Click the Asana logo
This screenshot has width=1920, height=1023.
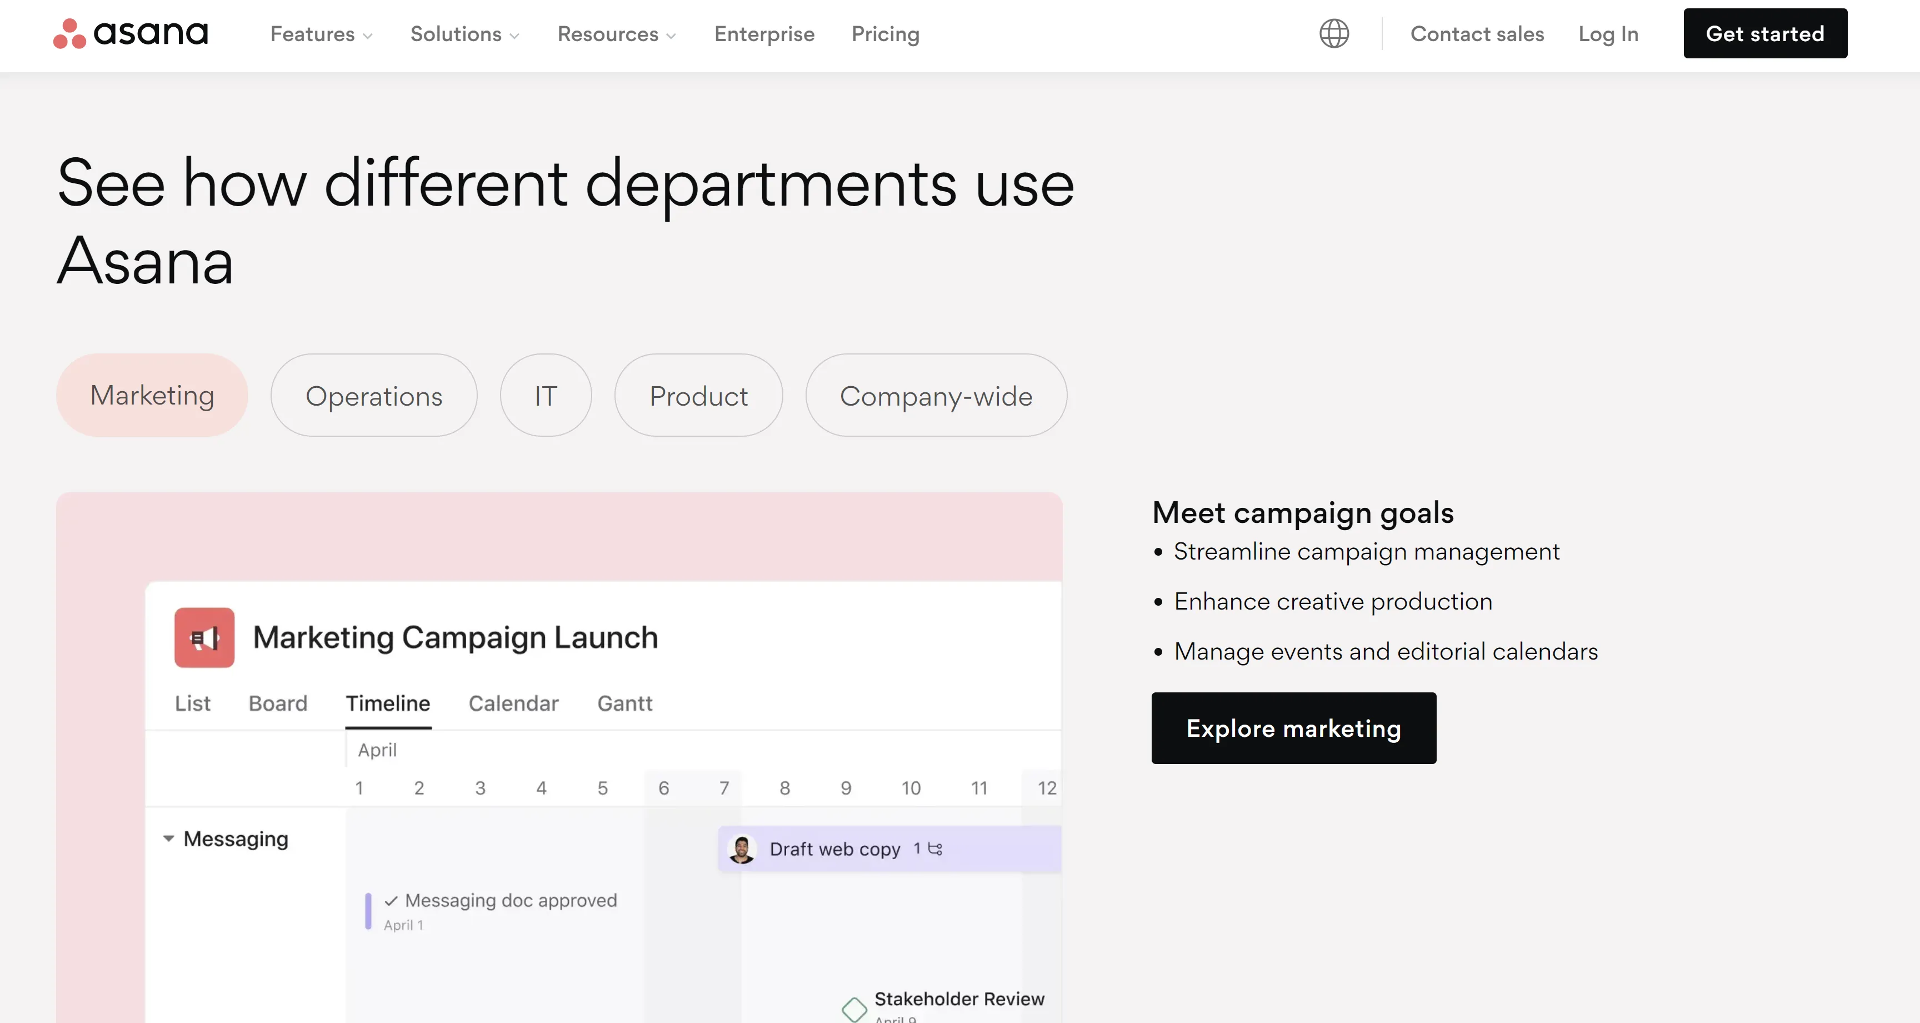131,33
